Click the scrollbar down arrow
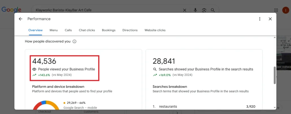This screenshot has height=114, width=291. 275,108
